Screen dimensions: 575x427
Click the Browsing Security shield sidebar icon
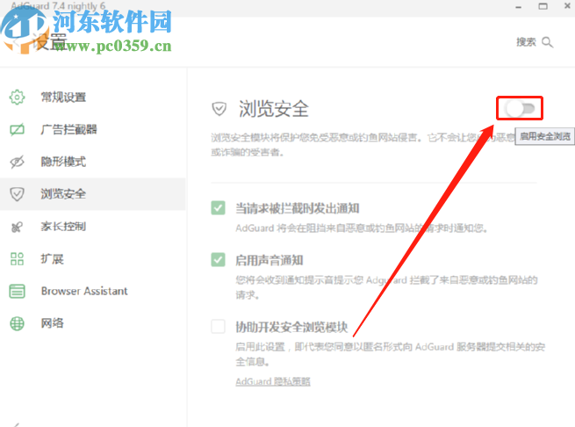17,194
